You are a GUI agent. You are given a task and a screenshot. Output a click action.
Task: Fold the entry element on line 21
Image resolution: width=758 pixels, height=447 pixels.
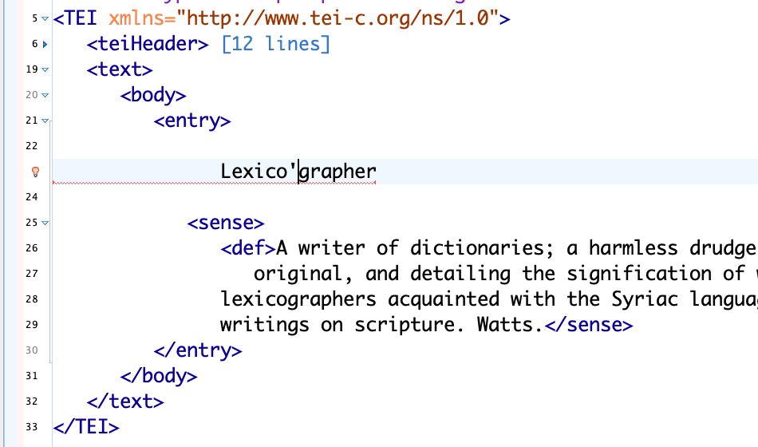45,121
